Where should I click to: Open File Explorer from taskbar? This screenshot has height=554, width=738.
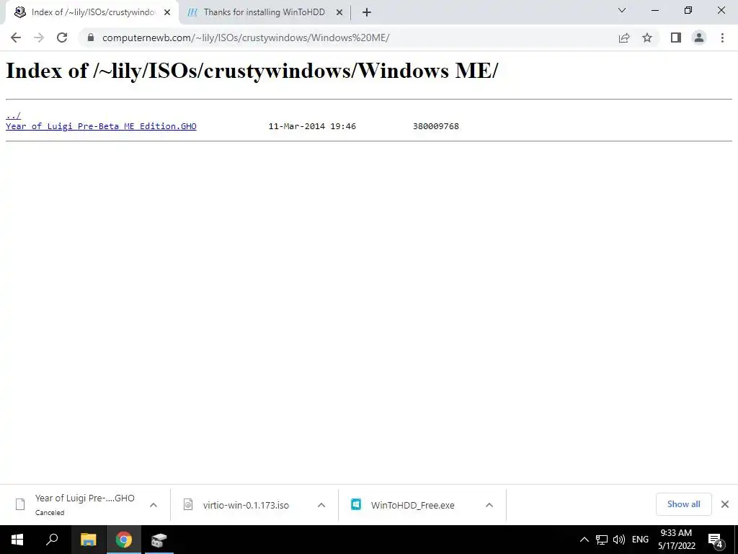tap(88, 540)
